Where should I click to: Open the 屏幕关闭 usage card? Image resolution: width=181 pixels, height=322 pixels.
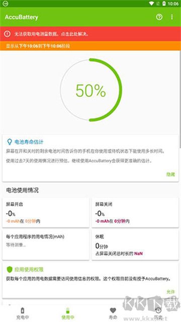tap(135, 212)
